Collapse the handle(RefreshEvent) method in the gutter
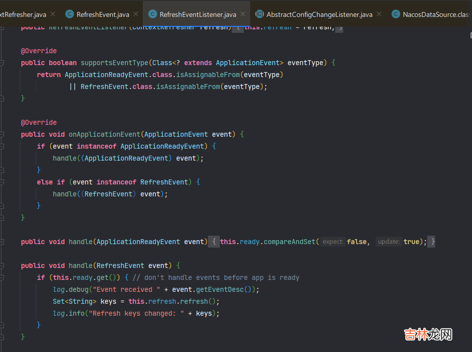472x352 pixels. (2, 265)
